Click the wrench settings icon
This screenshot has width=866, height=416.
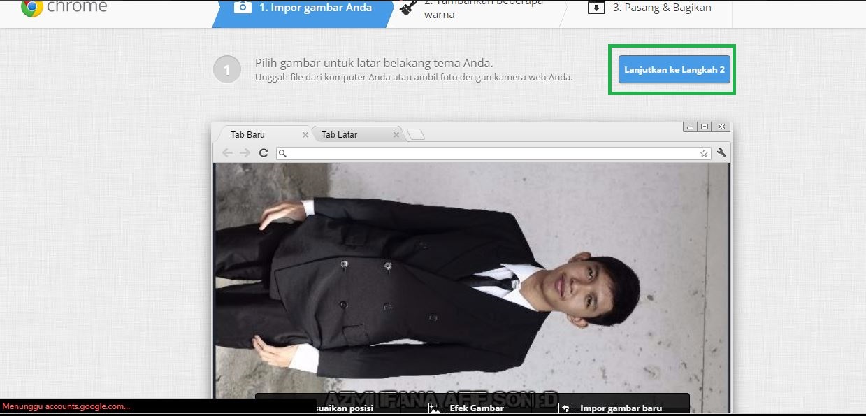point(721,153)
